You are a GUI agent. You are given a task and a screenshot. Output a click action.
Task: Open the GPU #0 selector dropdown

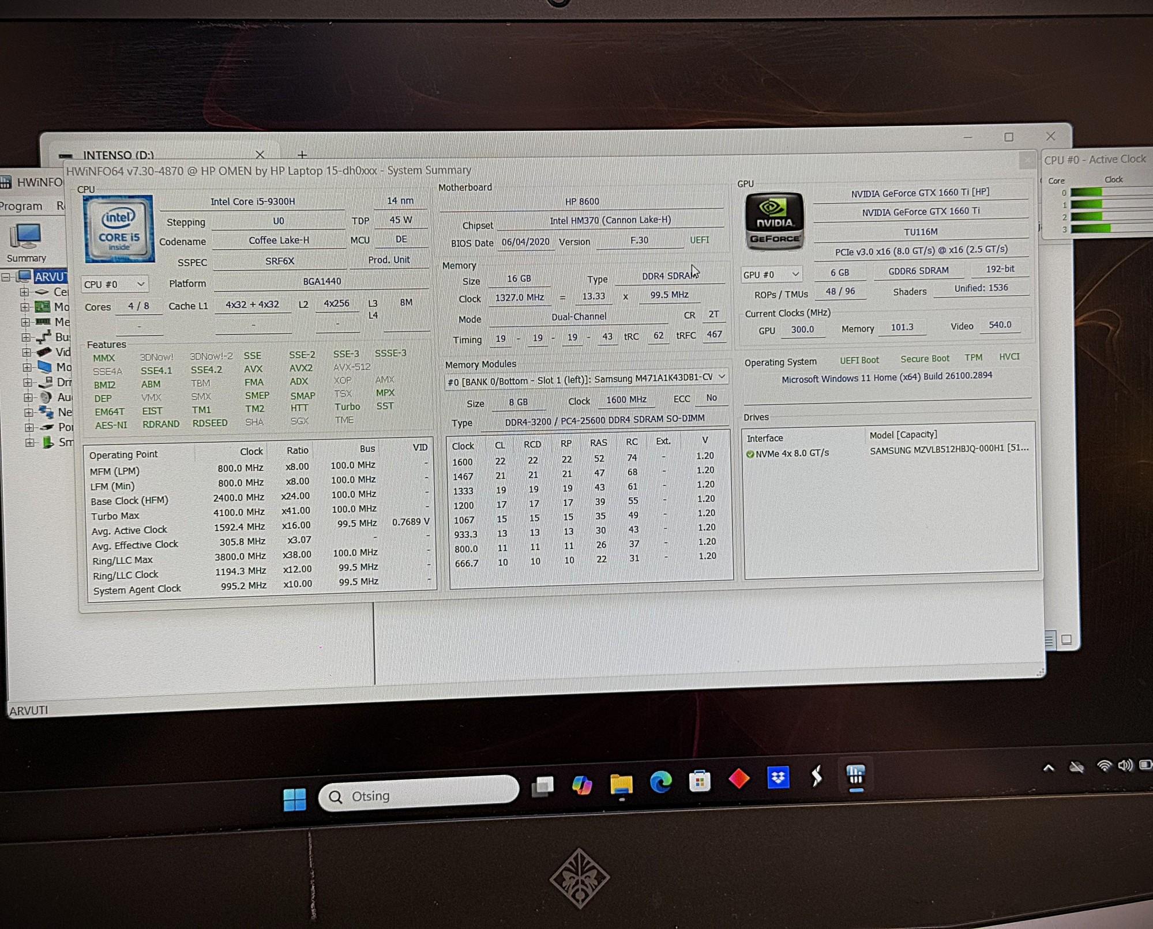(771, 274)
